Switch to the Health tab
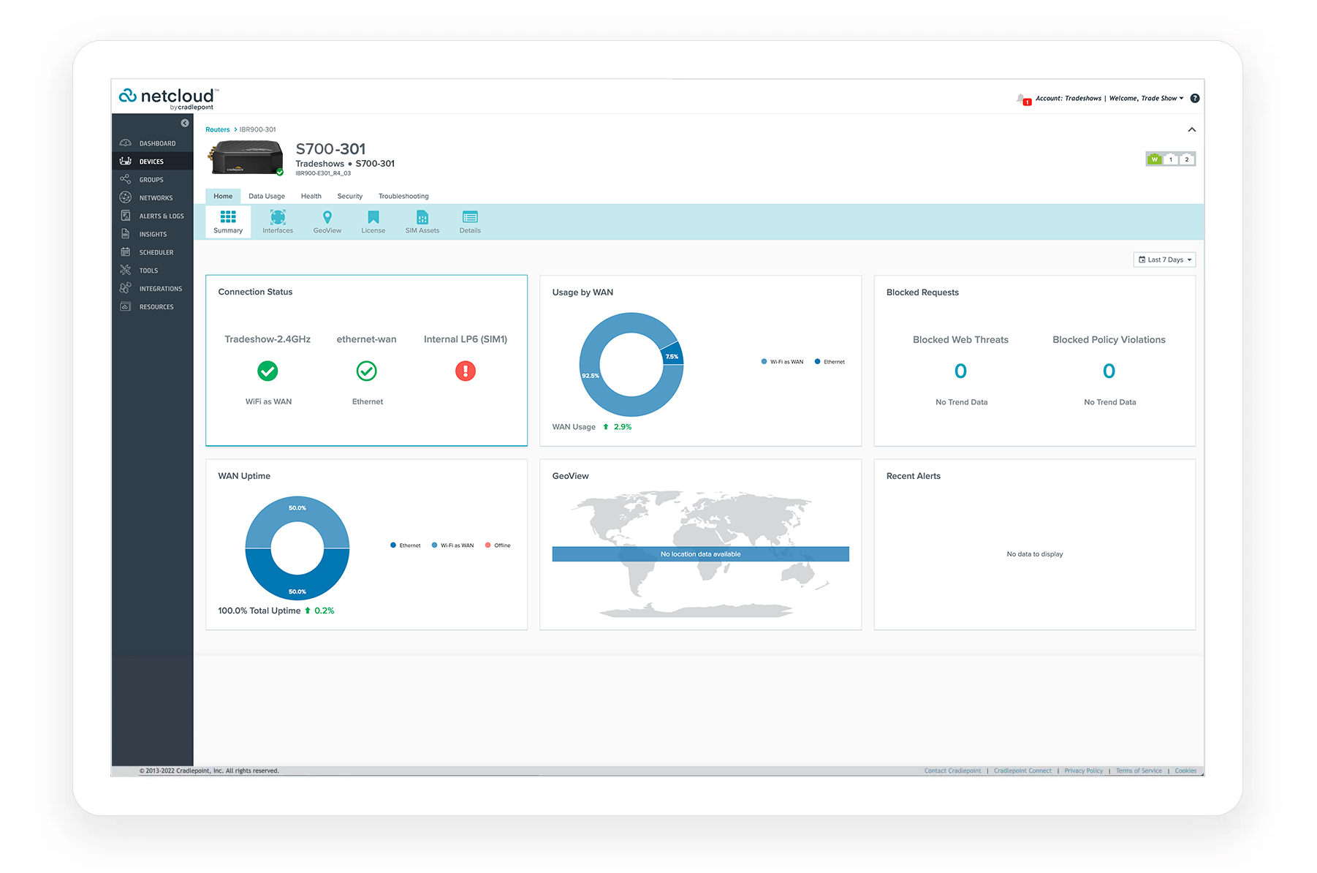Image resolution: width=1317 pixels, height=873 pixels. click(311, 196)
